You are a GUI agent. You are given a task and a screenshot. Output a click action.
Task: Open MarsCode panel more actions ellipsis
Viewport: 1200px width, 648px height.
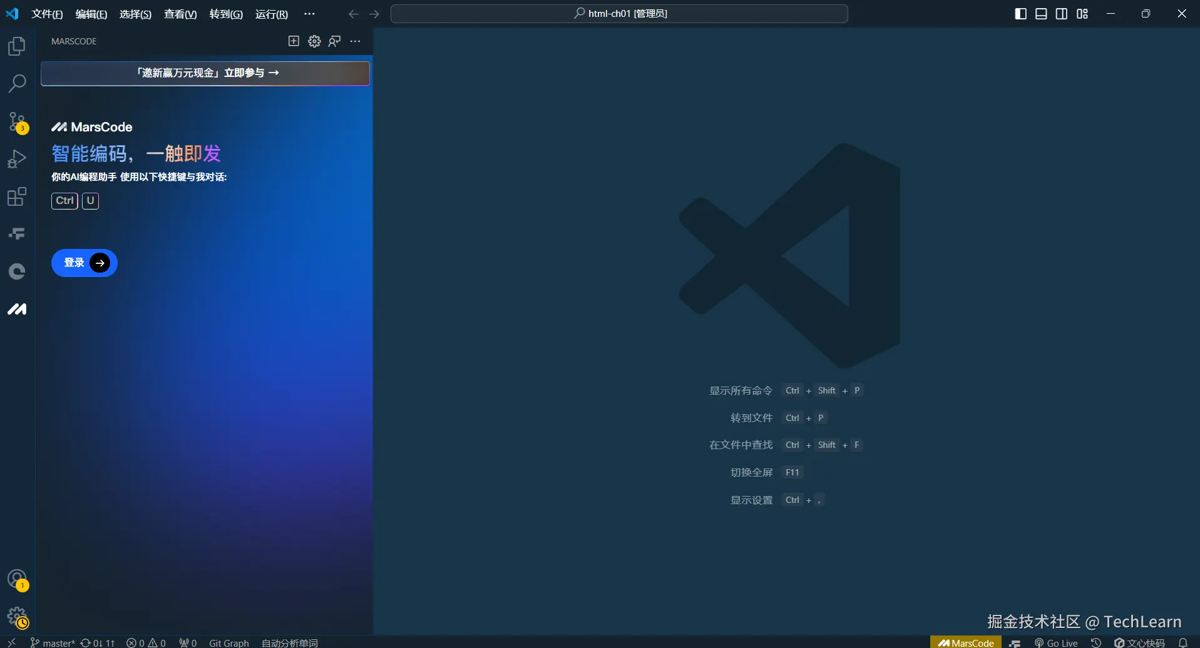(x=356, y=41)
